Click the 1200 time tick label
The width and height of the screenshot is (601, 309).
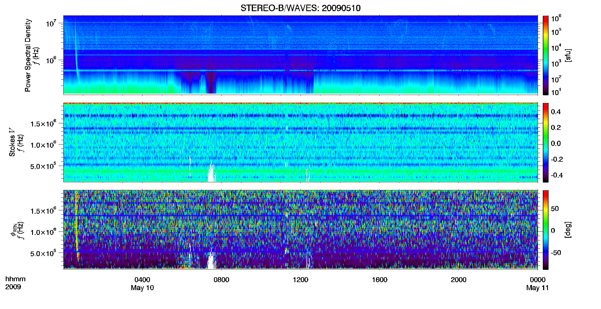pyautogui.click(x=300, y=280)
